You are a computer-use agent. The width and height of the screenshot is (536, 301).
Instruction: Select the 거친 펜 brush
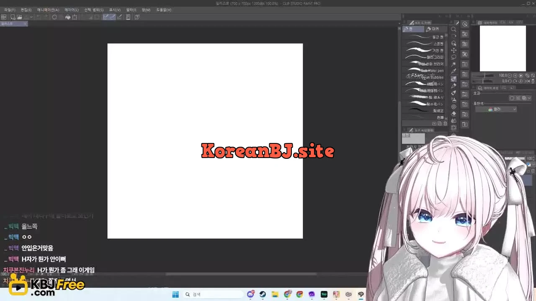pos(424,51)
